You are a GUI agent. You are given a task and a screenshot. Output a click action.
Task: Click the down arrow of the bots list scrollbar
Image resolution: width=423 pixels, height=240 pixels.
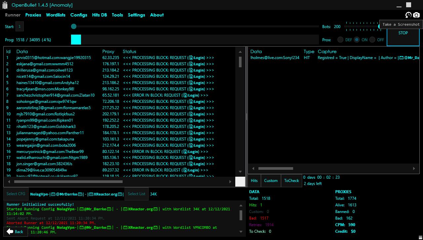pyautogui.click(x=240, y=171)
